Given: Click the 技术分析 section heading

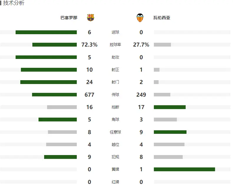Looking at the screenshot, I should coord(14,3).
